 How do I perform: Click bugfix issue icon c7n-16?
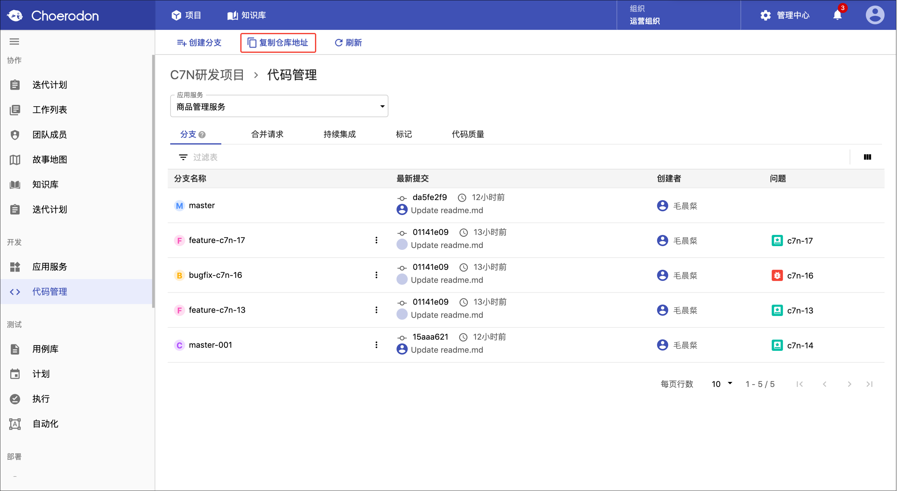click(777, 275)
